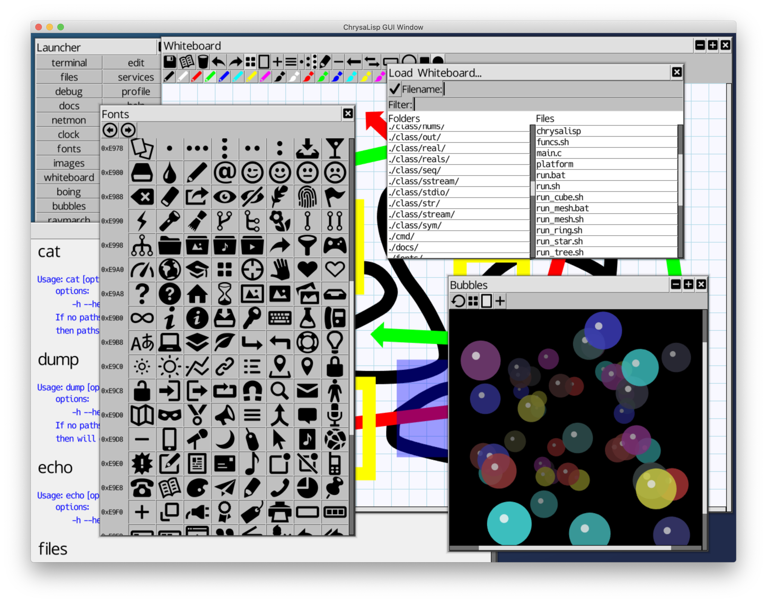Click the refresh icon in Bubbles toolbar
The width and height of the screenshot is (767, 603).
click(x=458, y=301)
